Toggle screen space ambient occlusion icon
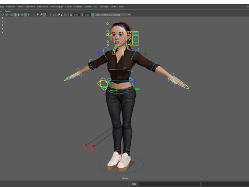 (37, 15)
